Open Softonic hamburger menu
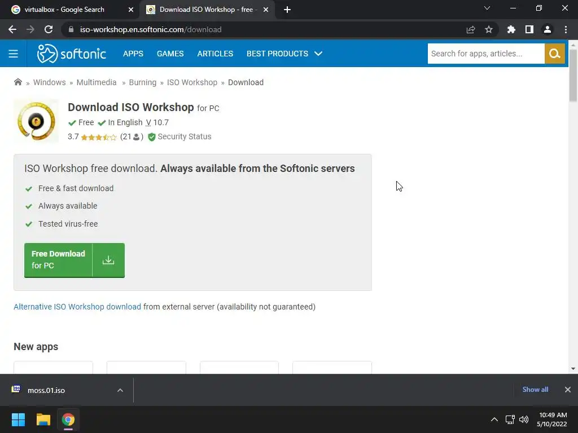This screenshot has height=433, width=578. pos(14,54)
